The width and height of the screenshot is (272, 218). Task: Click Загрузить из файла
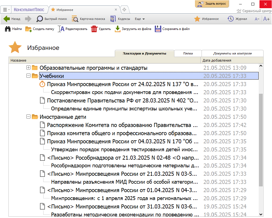[133, 29]
